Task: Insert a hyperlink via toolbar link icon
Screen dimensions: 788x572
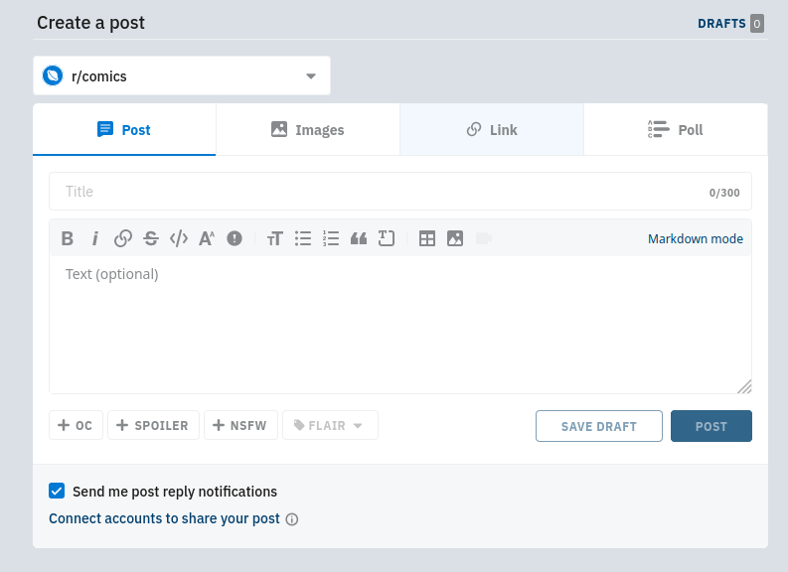Action: pyautogui.click(x=123, y=238)
